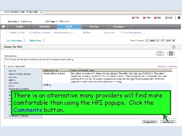Screen dimensions: 182x136
Task: Cycle to next panel arrow
Action: pyautogui.click(x=174, y=40)
